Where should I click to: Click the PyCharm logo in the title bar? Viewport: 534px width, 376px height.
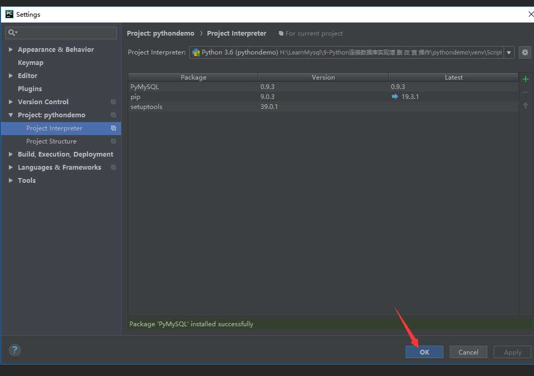9,14
